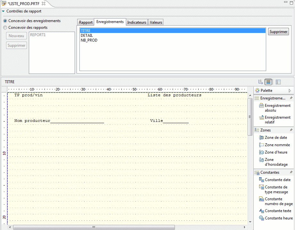The width and height of the screenshot is (295, 230).
Task: Click the Nouveau button for reports
Action: [x=16, y=36]
